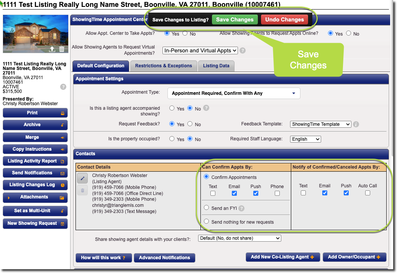Click the arrow icon on Archive button

(62, 125)
